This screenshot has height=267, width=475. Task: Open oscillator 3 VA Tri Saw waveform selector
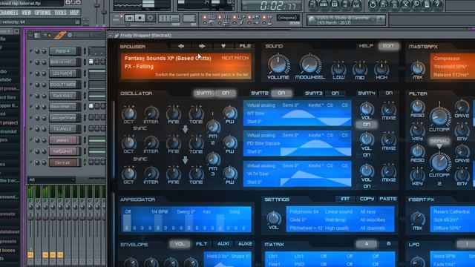point(258,174)
